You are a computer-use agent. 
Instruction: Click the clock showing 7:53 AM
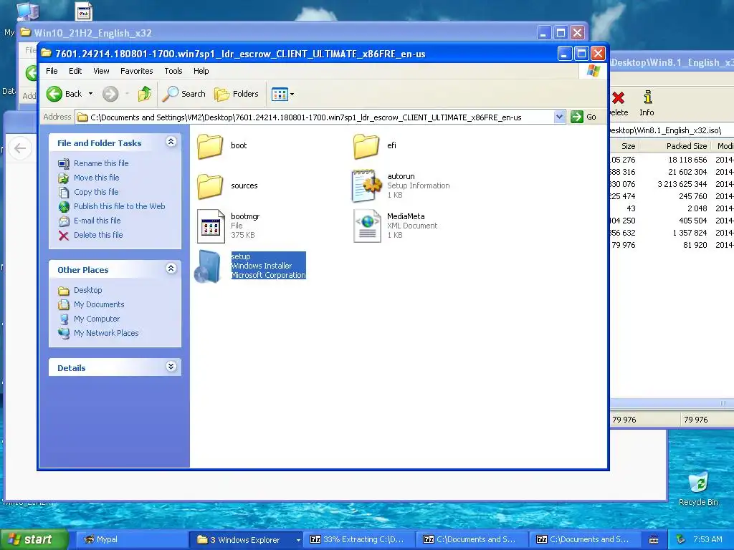(707, 540)
